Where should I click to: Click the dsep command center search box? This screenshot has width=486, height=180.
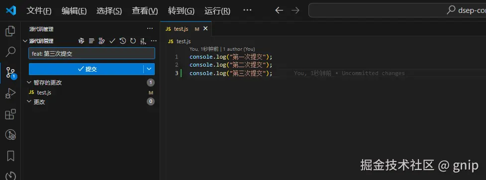[x=397, y=10]
